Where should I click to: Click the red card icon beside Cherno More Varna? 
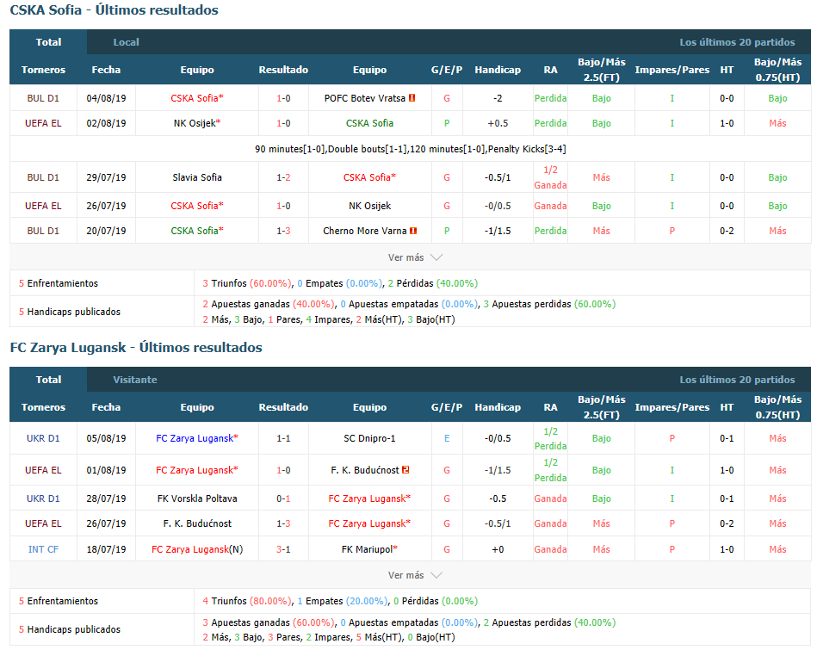413,231
